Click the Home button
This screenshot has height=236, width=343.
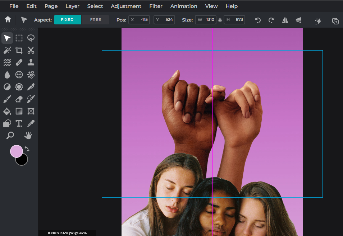click(x=8, y=20)
